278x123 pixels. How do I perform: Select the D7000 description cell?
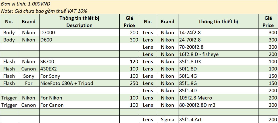tap(79, 32)
